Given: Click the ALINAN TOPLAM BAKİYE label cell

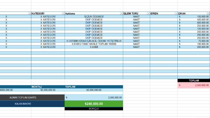Looking at the screenshot, I should (x=32, y=97).
